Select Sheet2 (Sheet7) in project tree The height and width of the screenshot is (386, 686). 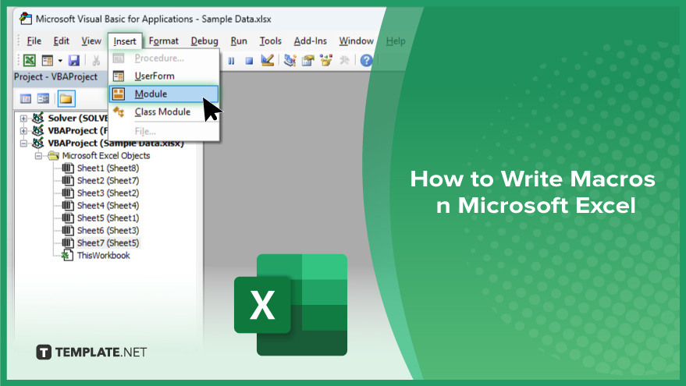tap(108, 181)
